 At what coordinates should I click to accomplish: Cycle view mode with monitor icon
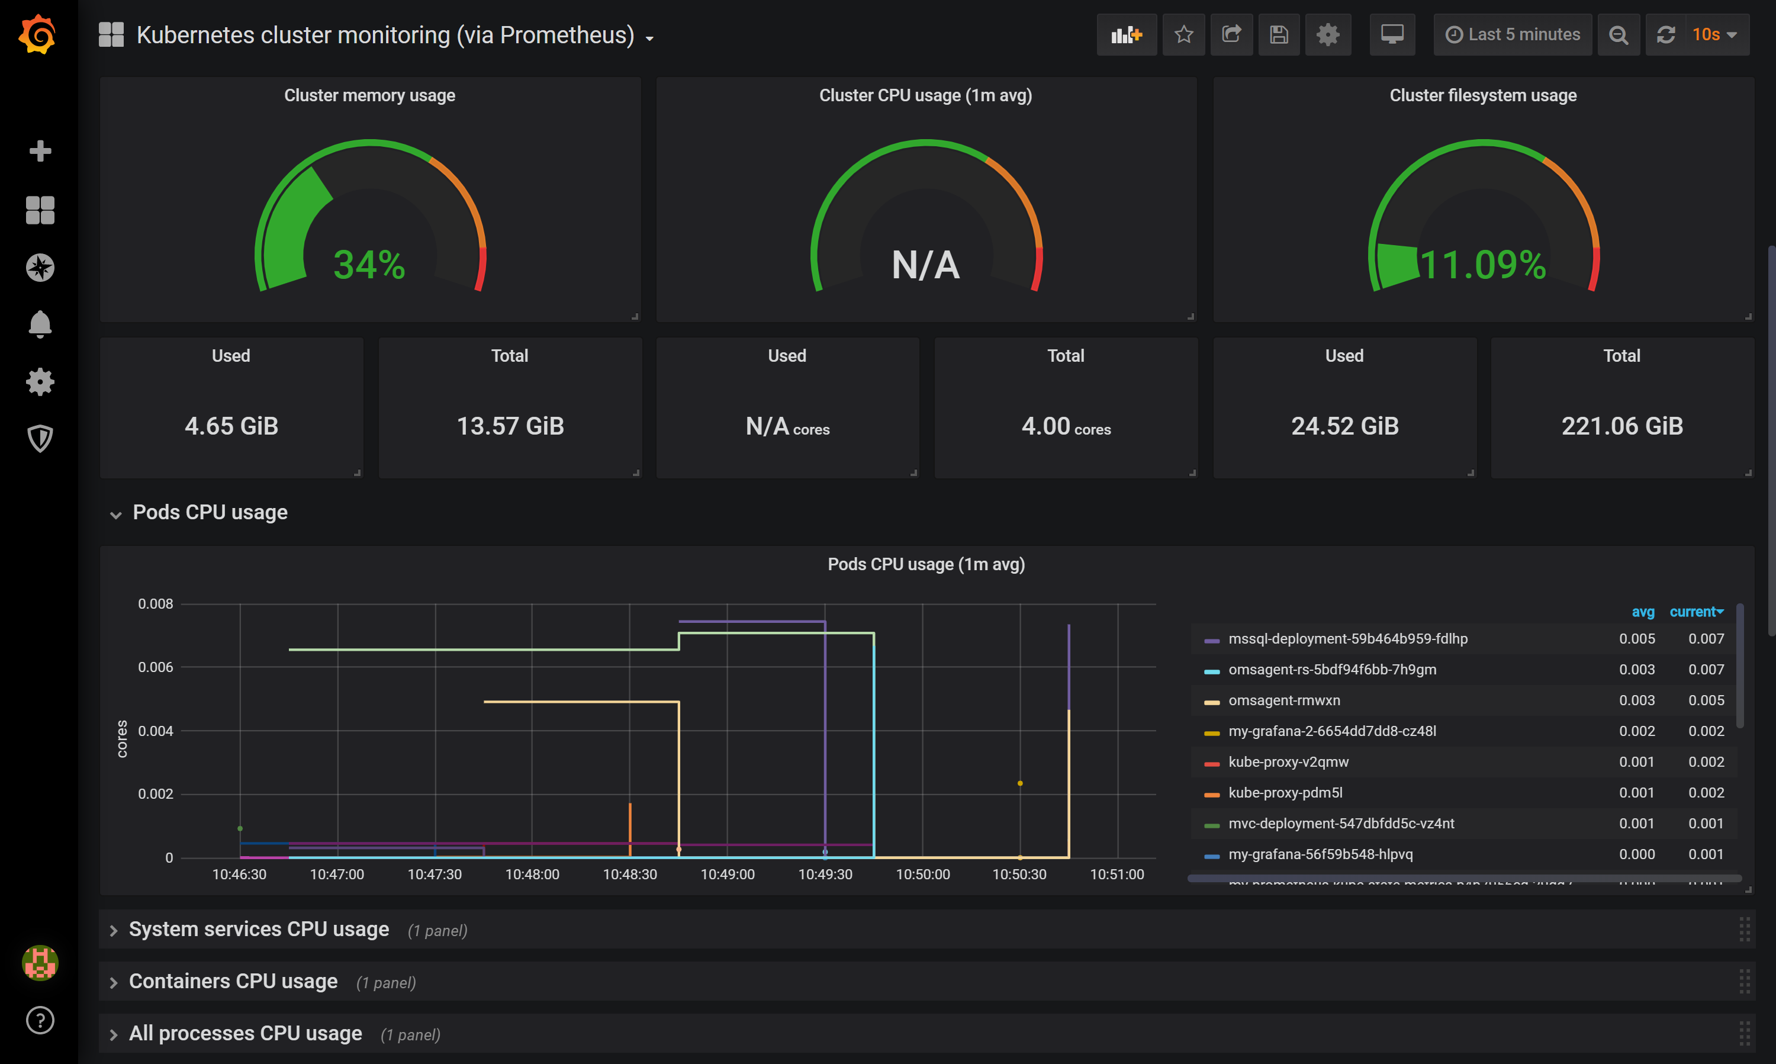(x=1392, y=34)
